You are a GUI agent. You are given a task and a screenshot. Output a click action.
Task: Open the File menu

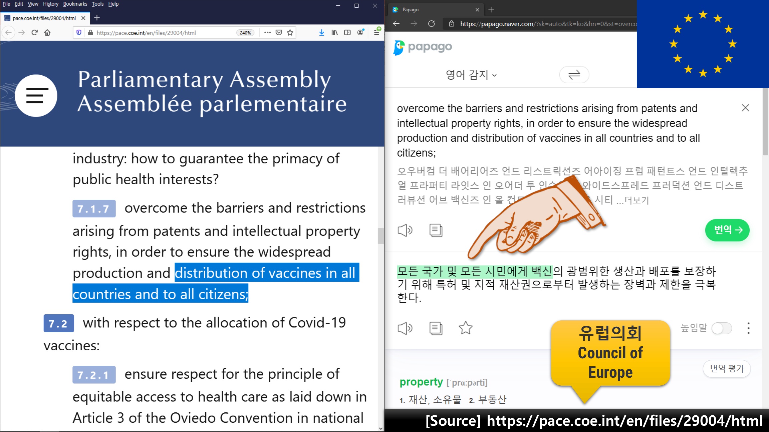[6, 4]
